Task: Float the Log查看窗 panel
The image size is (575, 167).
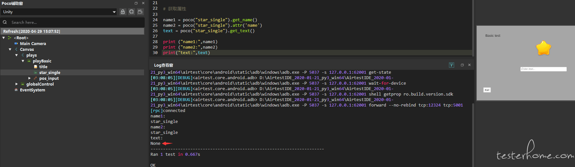Action: 462,65
